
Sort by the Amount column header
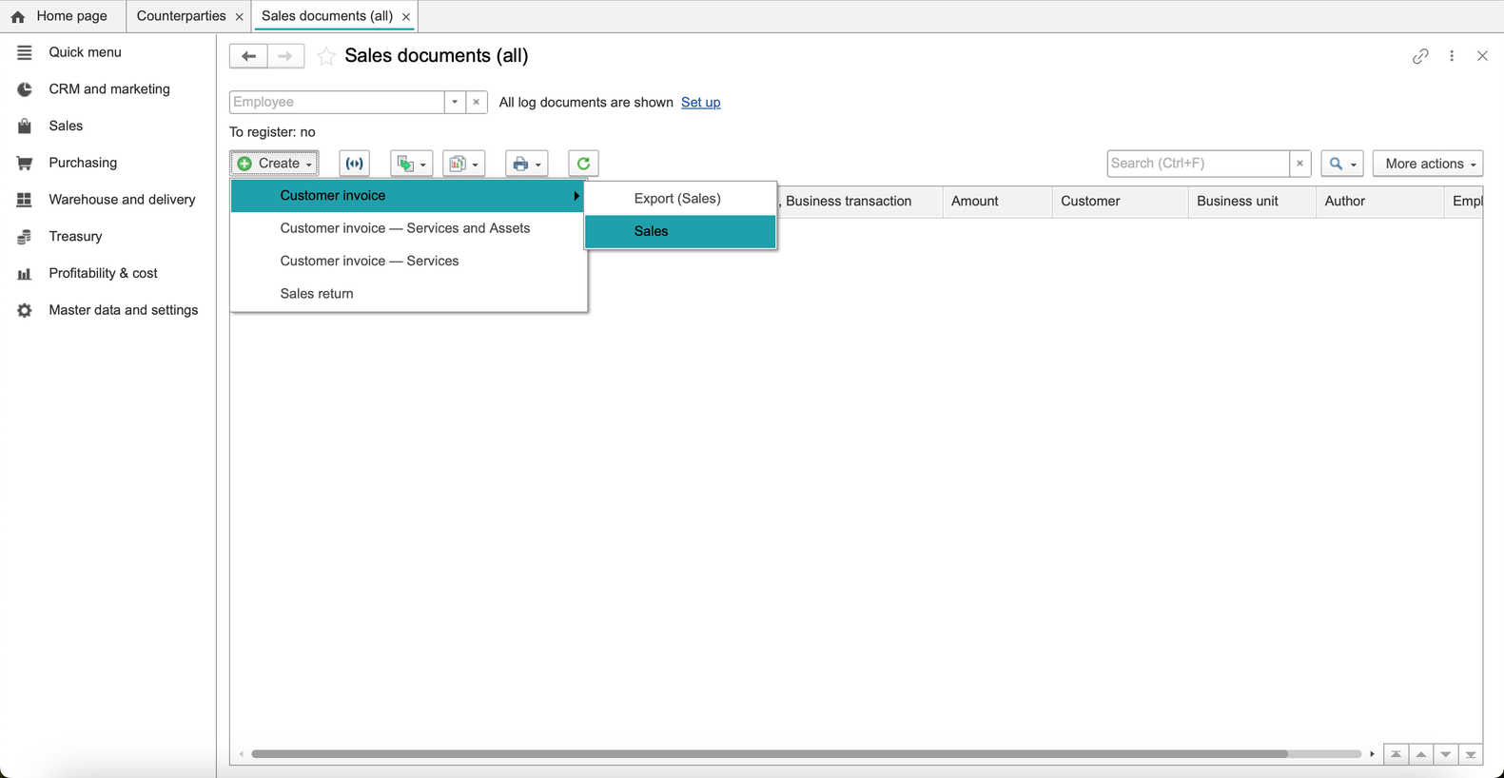[998, 202]
